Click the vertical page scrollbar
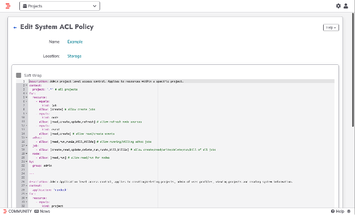Image resolution: width=355 pixels, height=215 pixels. (x=353, y=70)
